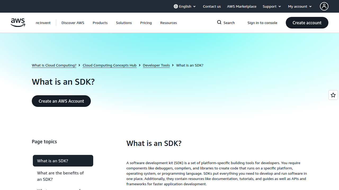Click the star bookmark icon
The height and width of the screenshot is (190, 339).
click(333, 95)
